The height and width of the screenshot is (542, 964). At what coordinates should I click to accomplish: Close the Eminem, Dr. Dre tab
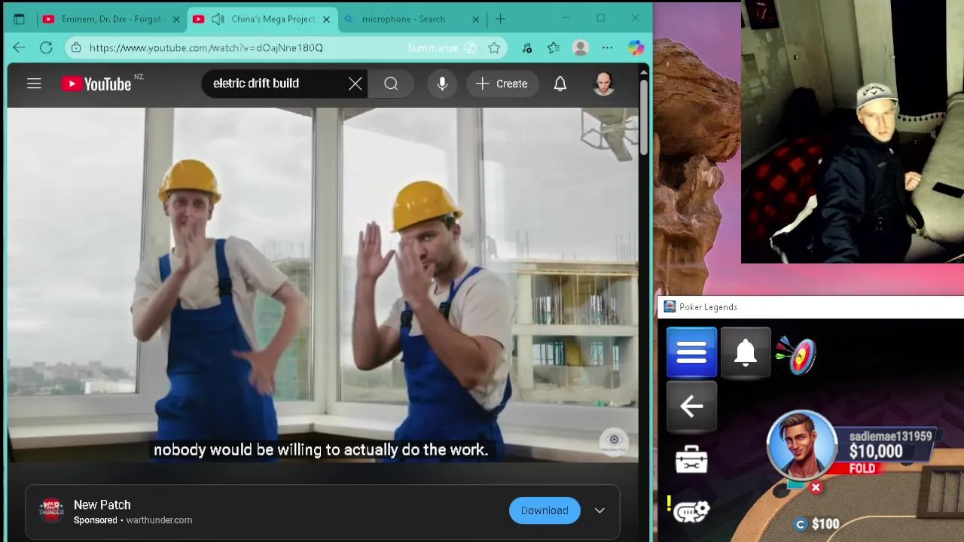pyautogui.click(x=176, y=19)
